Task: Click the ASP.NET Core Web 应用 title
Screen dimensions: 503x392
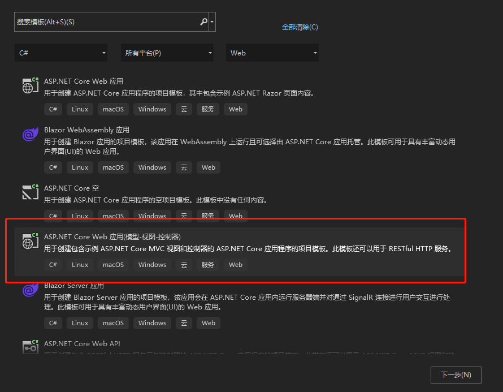Action: click(84, 81)
